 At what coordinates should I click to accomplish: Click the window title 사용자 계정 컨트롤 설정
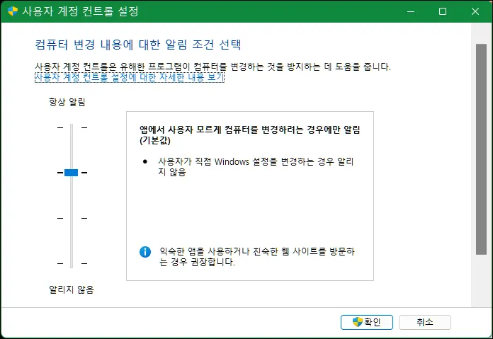[x=80, y=11]
